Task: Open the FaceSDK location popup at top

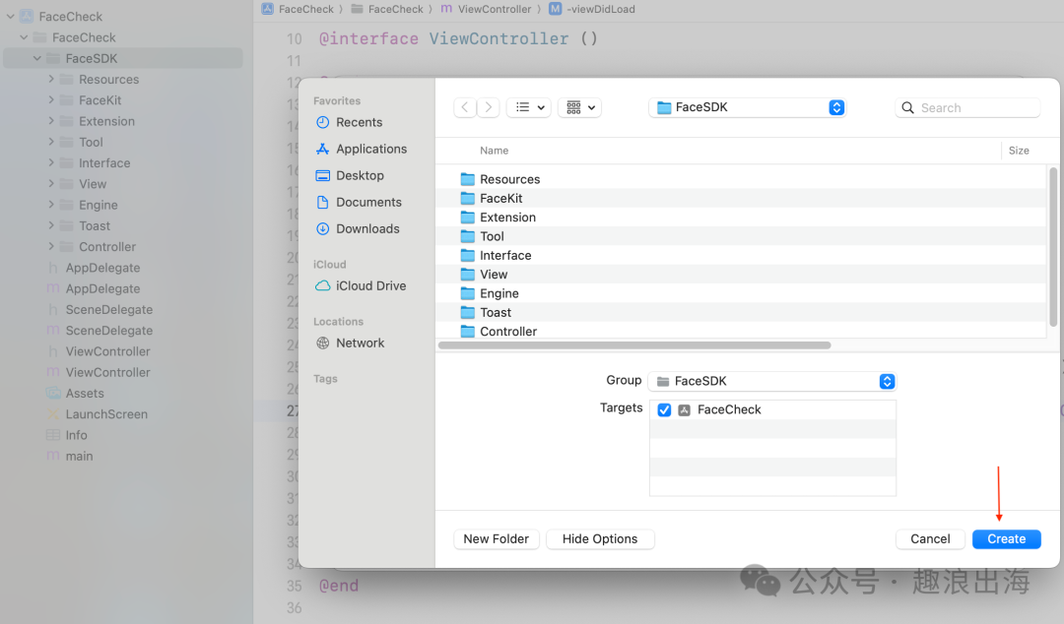Action: point(748,107)
